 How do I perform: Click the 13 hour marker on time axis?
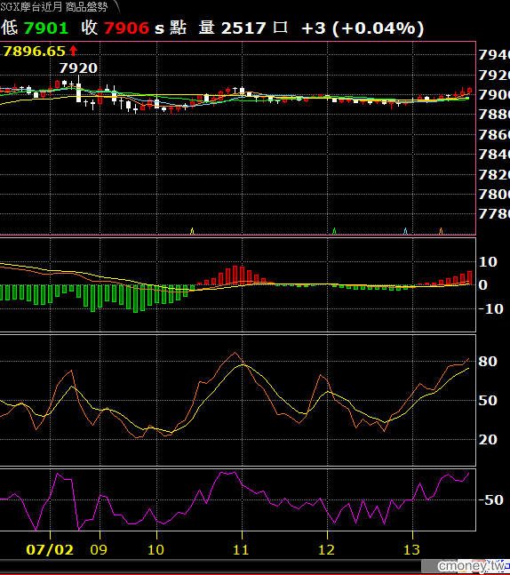click(x=411, y=549)
